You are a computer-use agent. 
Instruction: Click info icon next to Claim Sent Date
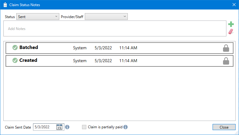point(67,127)
